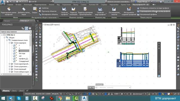Screen dimensions: 180x101
Task: Select marker style без кода
Action: tap(22, 53)
